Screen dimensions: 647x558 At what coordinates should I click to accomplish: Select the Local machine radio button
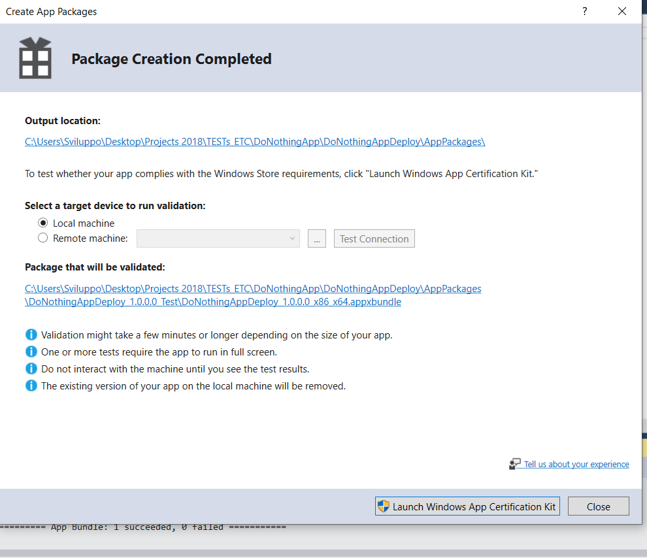tap(43, 223)
